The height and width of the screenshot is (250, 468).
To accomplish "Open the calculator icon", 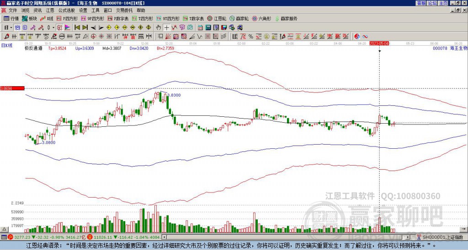I will (x=208, y=28).
